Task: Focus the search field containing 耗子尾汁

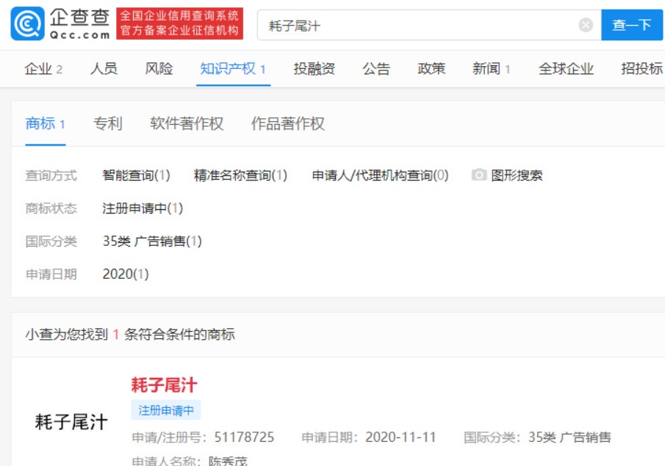Action: 429,25
